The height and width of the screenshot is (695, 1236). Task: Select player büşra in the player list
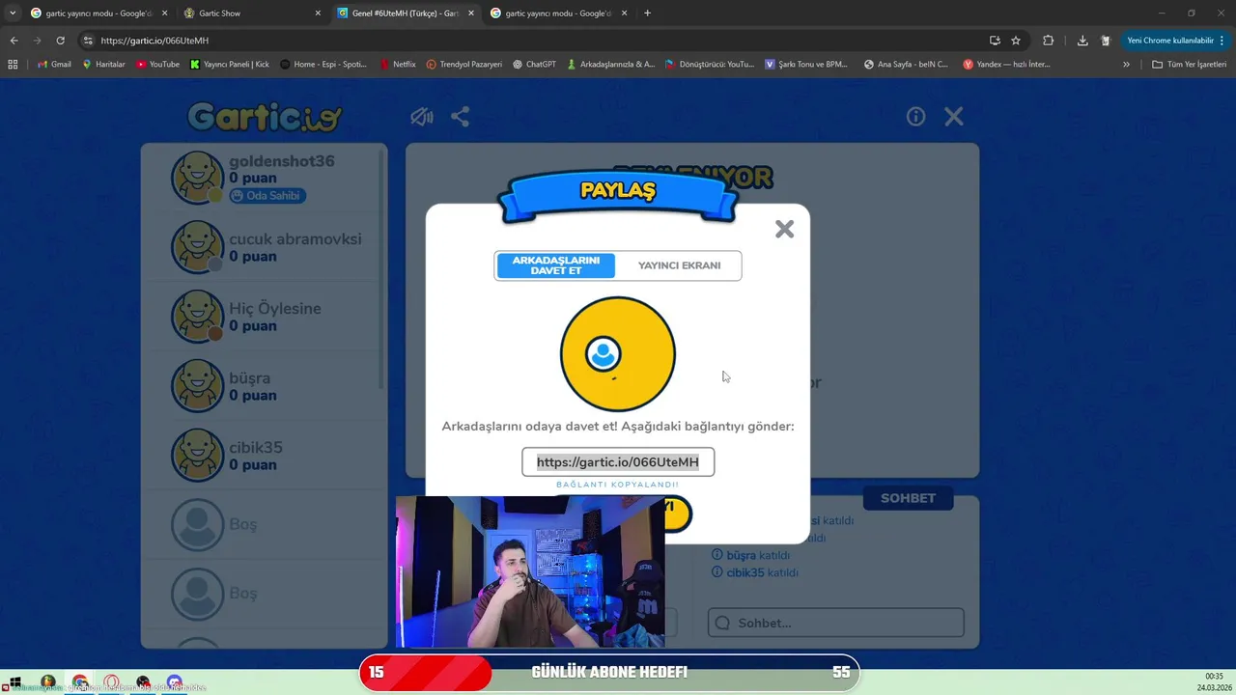(x=264, y=386)
